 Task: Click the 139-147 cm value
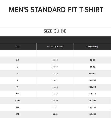(x=92, y=114)
